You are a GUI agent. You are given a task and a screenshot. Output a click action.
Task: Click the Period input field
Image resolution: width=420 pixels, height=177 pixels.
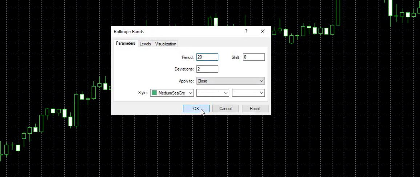[x=207, y=57]
